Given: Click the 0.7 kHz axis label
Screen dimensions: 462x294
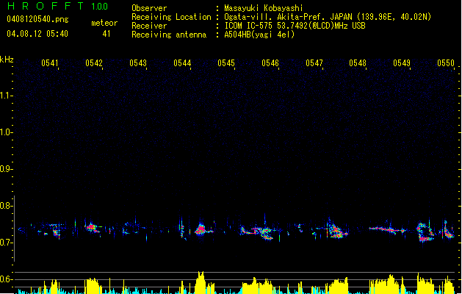Looking at the screenshot, I should pos(5,243).
